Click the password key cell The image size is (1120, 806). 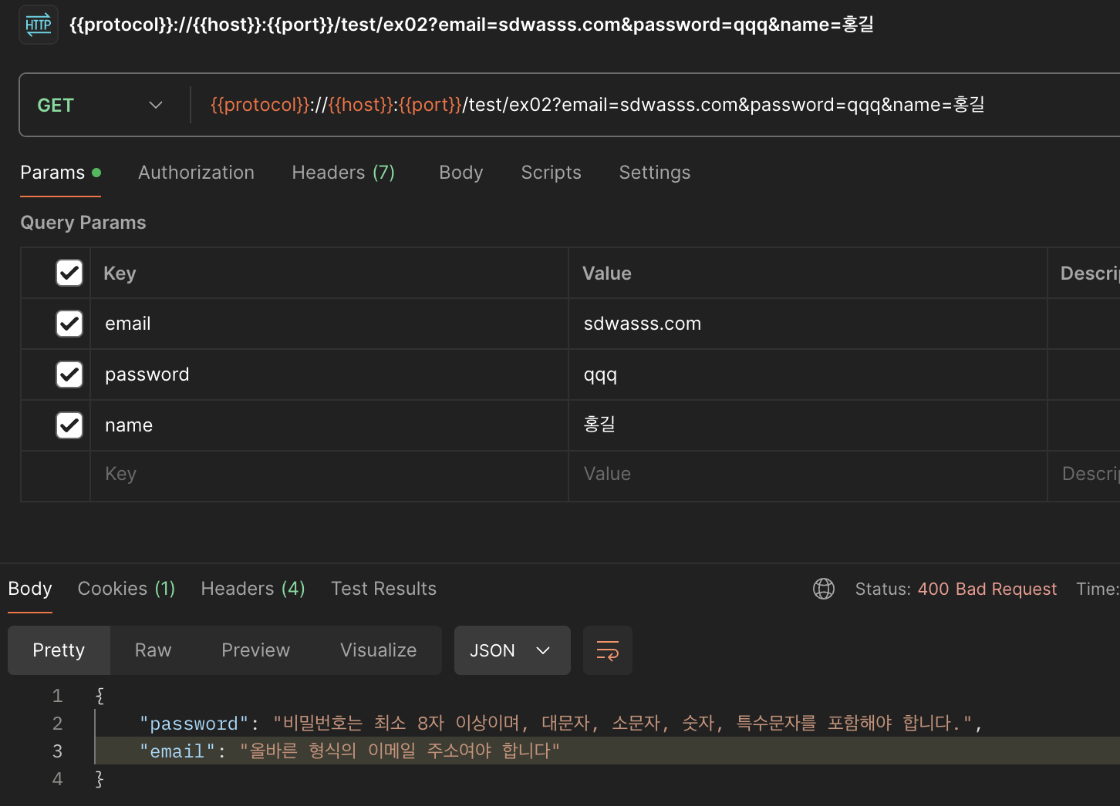(x=329, y=374)
